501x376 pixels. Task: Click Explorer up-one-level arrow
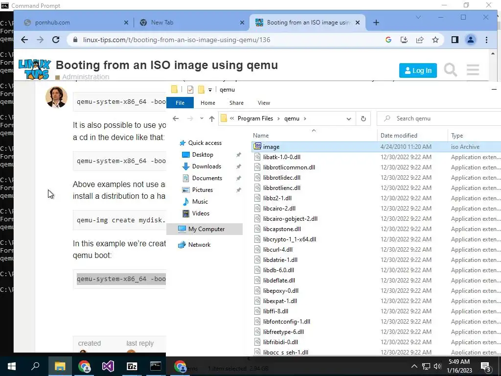[x=211, y=118]
